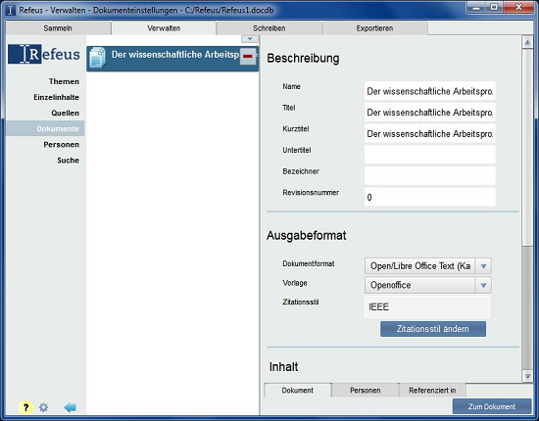
Task: Click the yellow help question mark icon
Action: [25, 407]
